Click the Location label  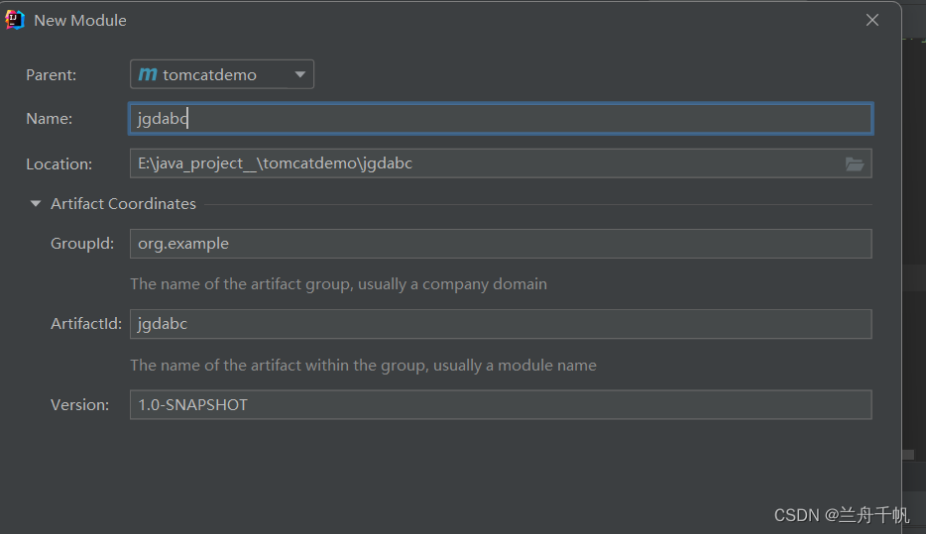(x=58, y=164)
